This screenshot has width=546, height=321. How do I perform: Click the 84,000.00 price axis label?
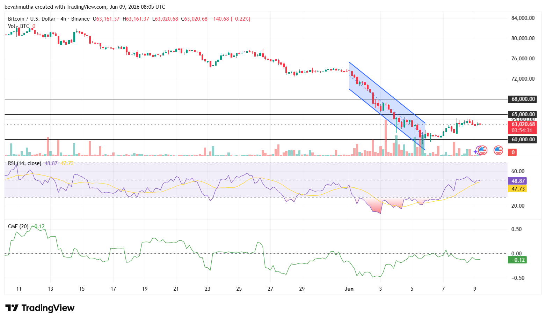pyautogui.click(x=523, y=18)
